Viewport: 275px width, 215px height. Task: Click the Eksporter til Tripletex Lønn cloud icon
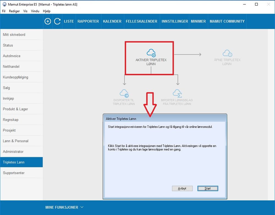[124, 93]
